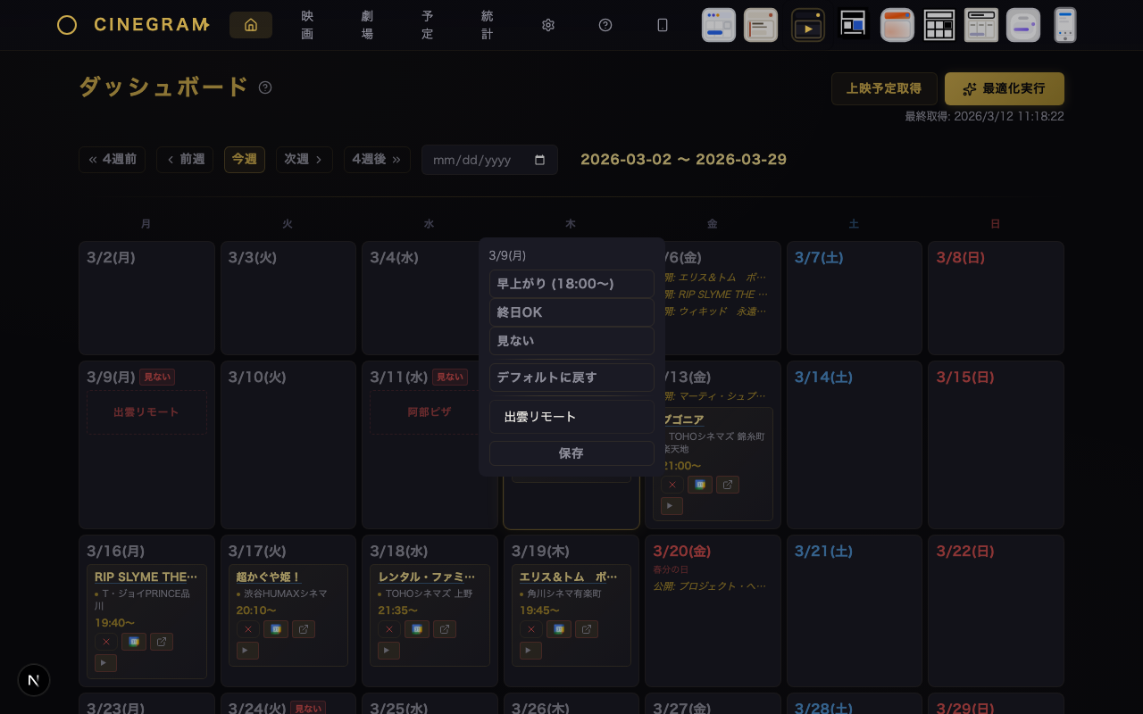The width and height of the screenshot is (1143, 714).
Task: Open the date picker calendar dropdown
Action: [539, 160]
